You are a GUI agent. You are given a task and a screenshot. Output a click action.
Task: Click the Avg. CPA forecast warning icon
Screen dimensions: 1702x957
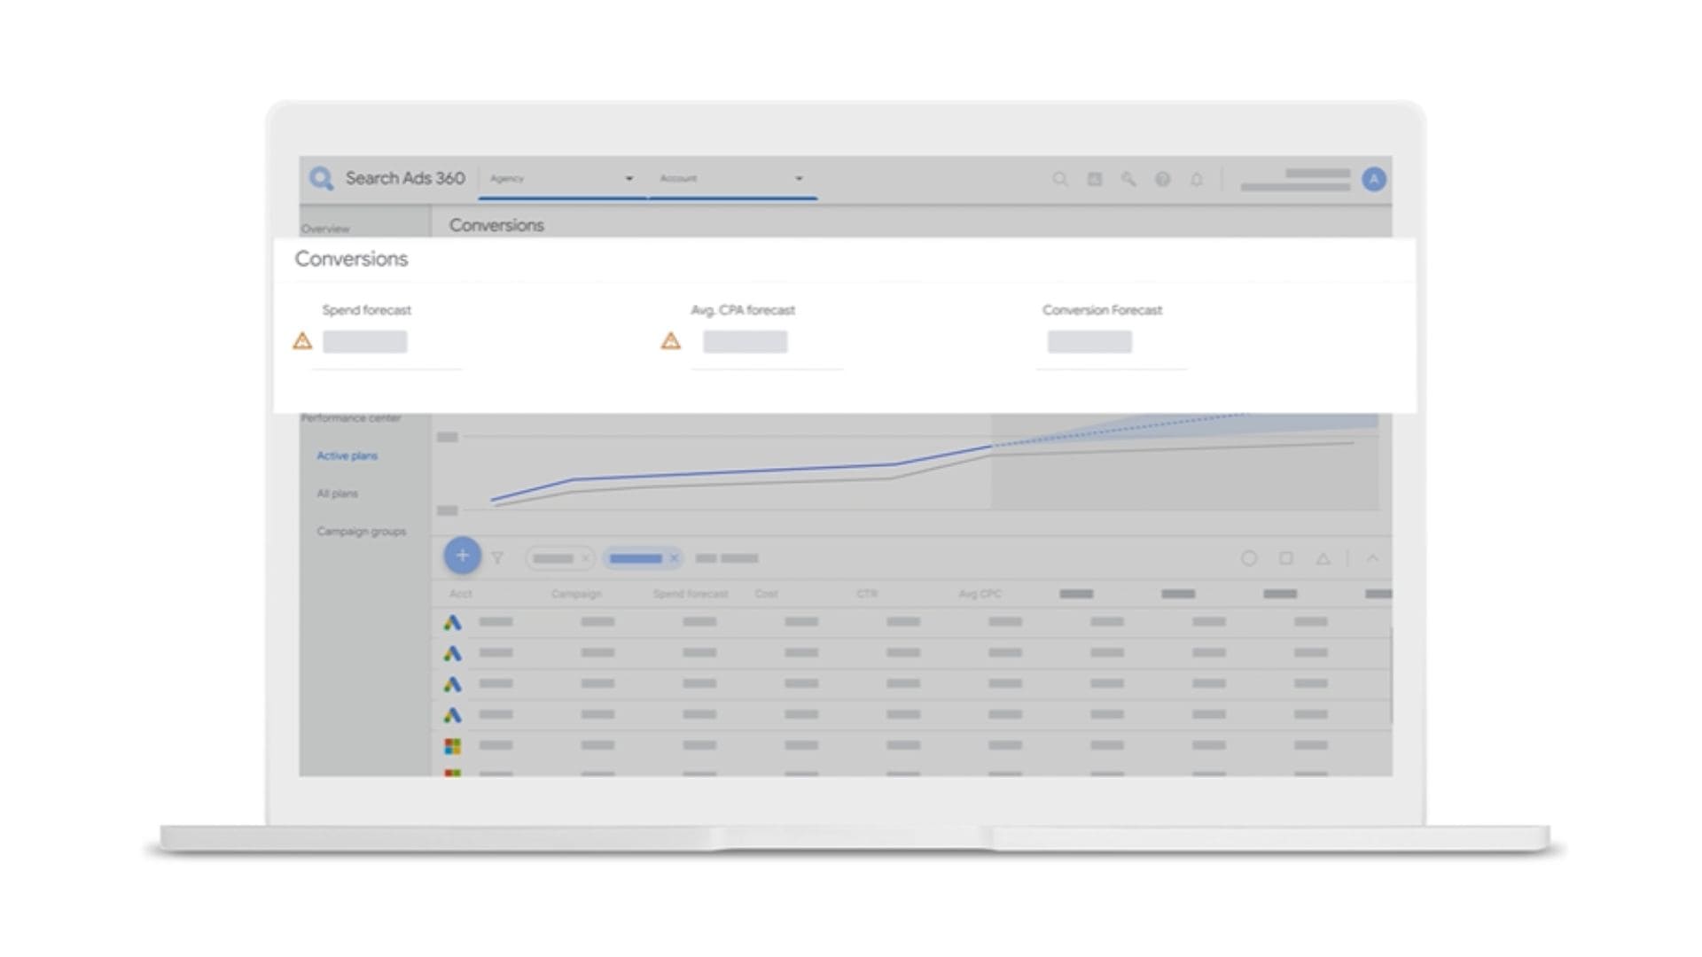tap(671, 341)
